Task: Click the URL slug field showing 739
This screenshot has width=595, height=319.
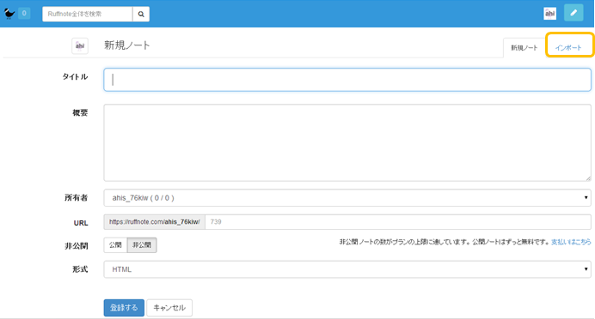Action: coord(398,222)
